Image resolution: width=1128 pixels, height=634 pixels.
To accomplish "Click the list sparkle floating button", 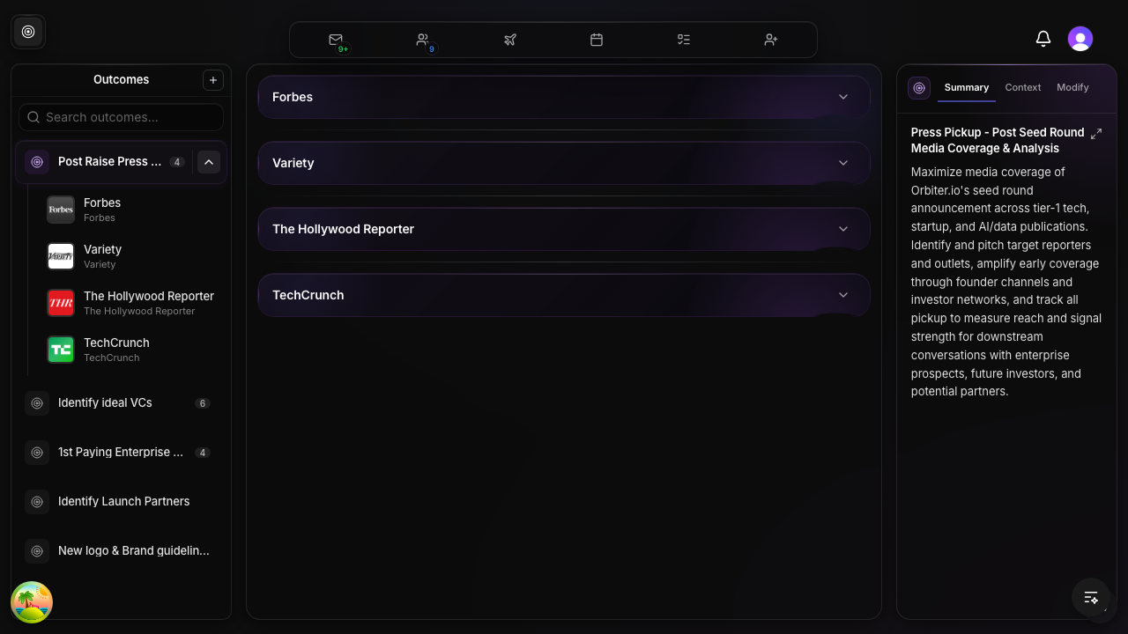I will (x=1091, y=598).
